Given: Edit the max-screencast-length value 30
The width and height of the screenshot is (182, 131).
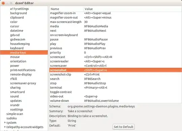Looking at the screenshot, I should (x=86, y=22).
